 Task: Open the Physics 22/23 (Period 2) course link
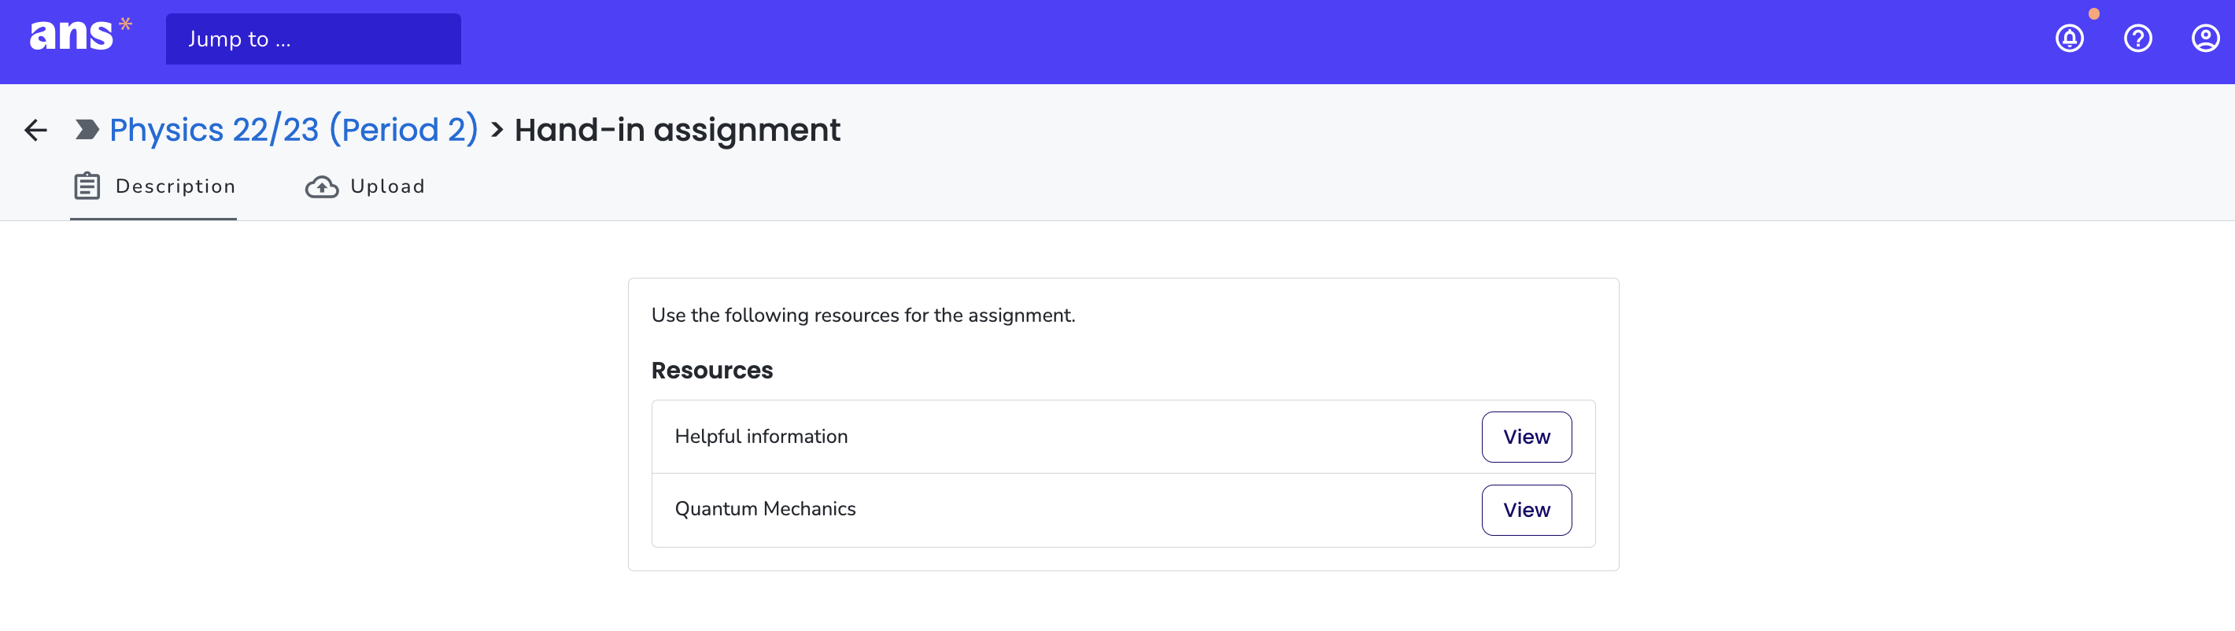click(x=294, y=129)
